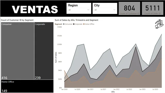Image resolution: width=165 pixels, height=93 pixels.
Task: Click the sales growth hand icon
Action: (x=159, y=24)
